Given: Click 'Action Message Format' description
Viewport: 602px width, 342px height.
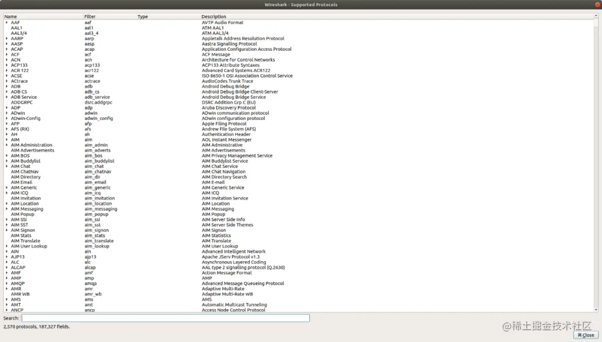Looking at the screenshot, I should pyautogui.click(x=227, y=273).
